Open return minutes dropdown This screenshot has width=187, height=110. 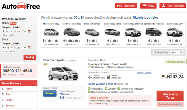[13, 51]
